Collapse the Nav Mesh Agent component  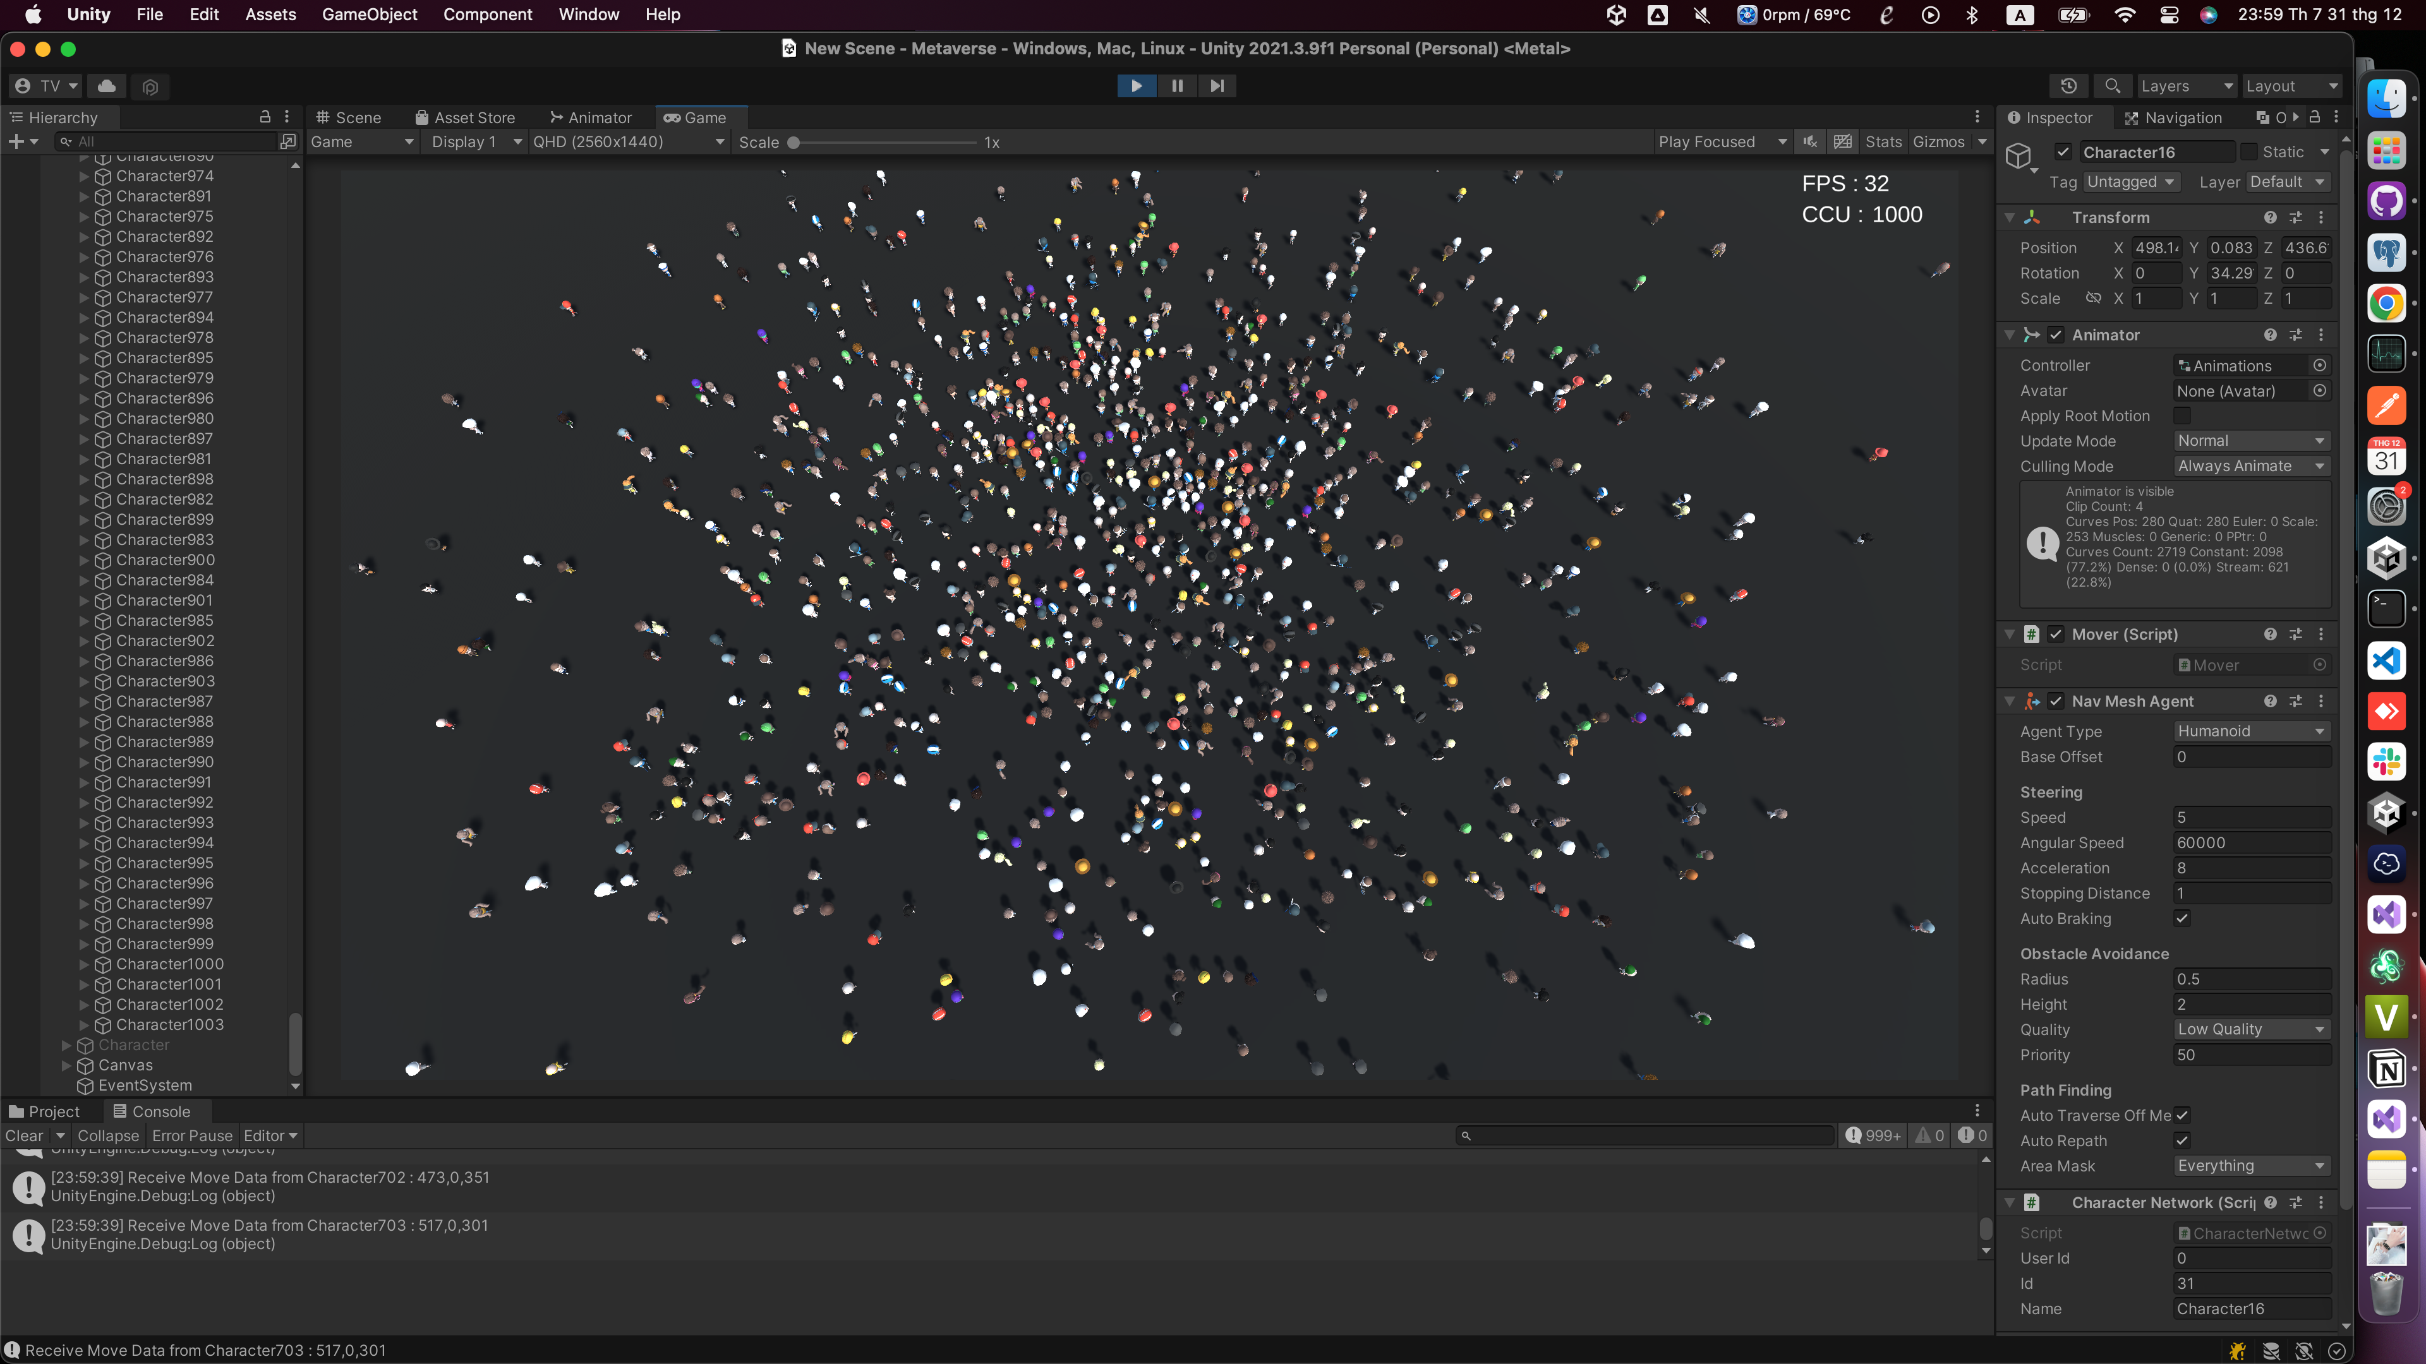[x=2009, y=702]
